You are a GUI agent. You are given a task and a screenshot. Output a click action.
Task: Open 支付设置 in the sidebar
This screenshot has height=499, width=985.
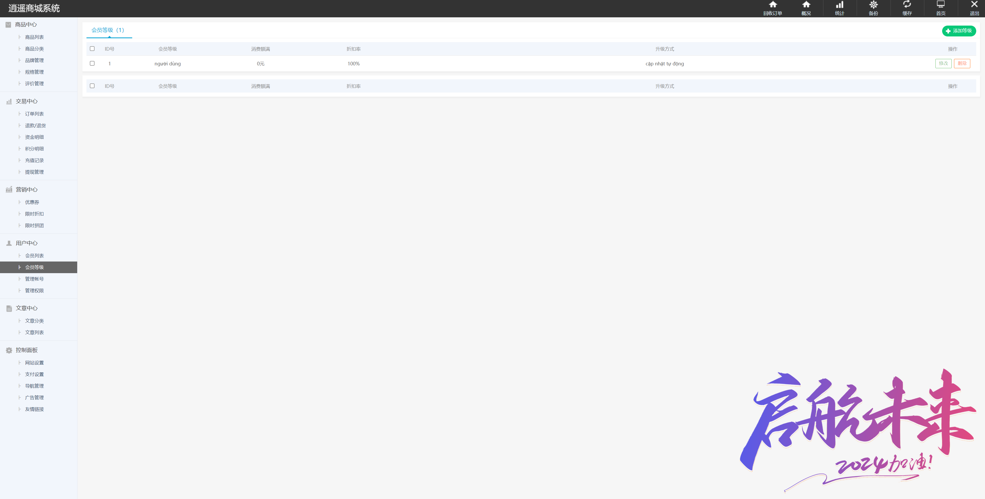point(34,374)
